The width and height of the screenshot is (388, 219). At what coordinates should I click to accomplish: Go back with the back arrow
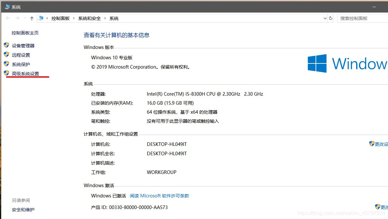pos(8,18)
